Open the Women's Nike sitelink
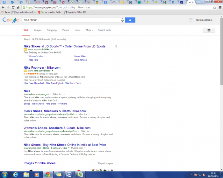This screenshot has width=223, height=178. [36, 56]
